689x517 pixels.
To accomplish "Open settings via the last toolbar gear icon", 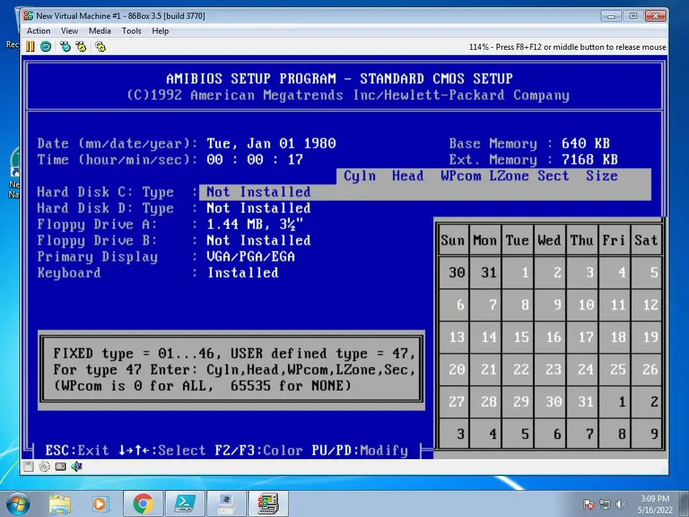I will (100, 46).
